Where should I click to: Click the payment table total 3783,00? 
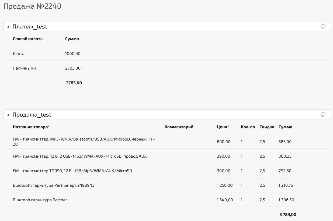coord(74,83)
